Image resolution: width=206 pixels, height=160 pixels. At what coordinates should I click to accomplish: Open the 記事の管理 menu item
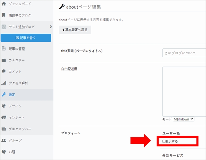[17, 49]
